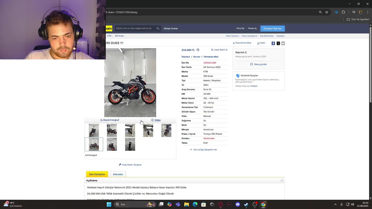Click the search magnifier icon in site header
372x209 pixels.
click(158, 28)
